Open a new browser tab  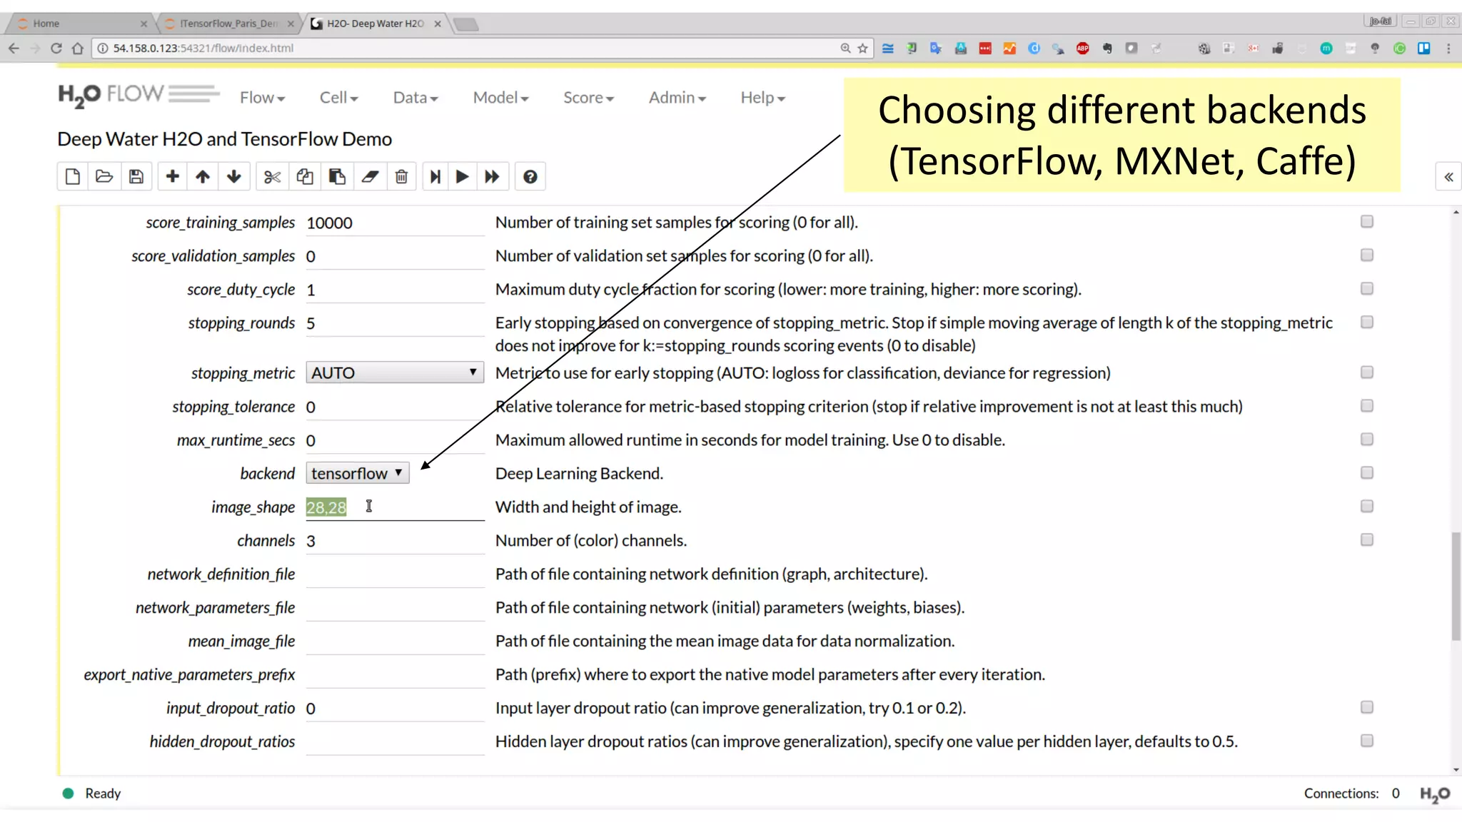[x=466, y=24]
